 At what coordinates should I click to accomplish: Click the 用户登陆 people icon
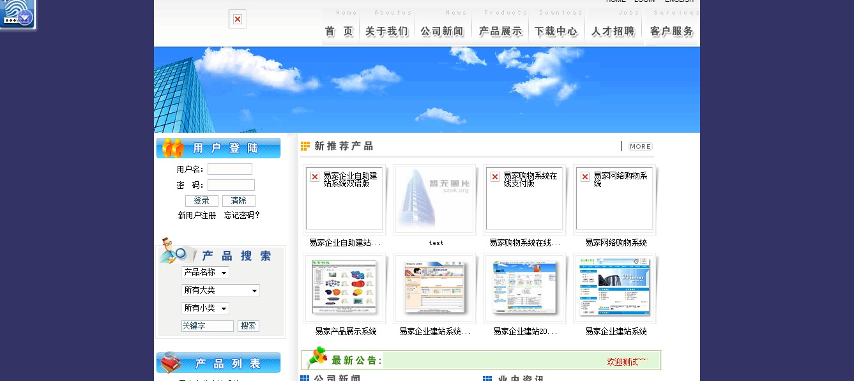coord(173,148)
